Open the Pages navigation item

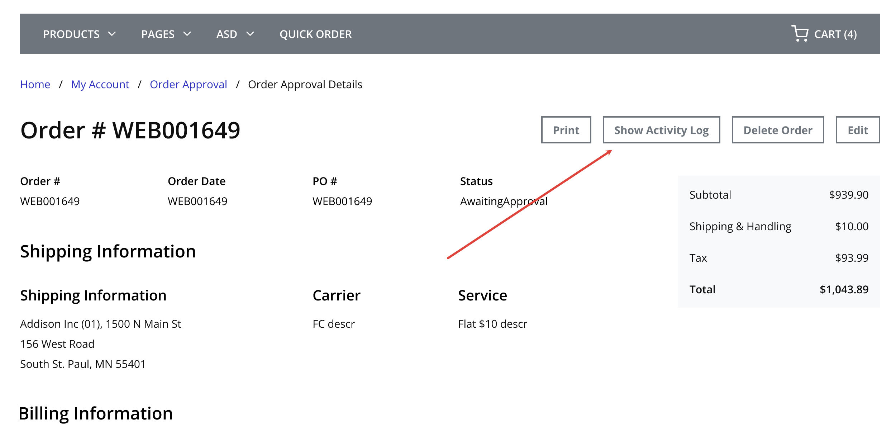pos(158,34)
